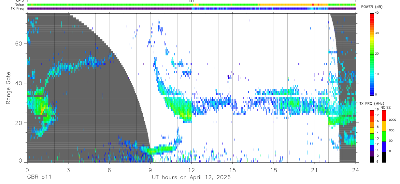Click the 40 label on the POWER scale

(x=378, y=13)
